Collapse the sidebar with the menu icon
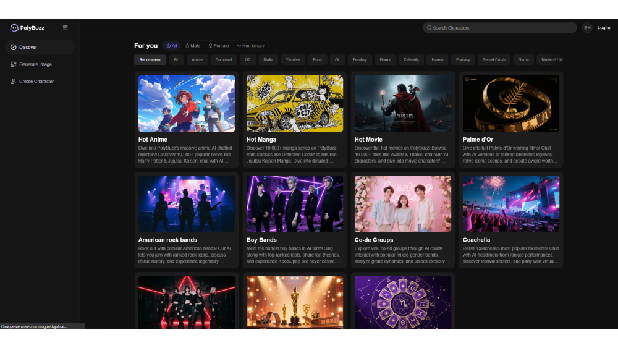 pos(66,28)
